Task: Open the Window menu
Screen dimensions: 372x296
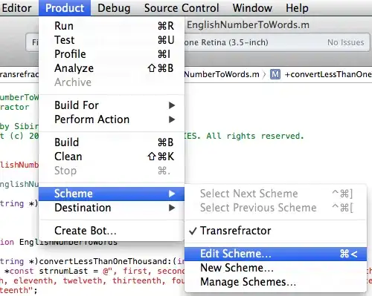Action: tap(252, 8)
